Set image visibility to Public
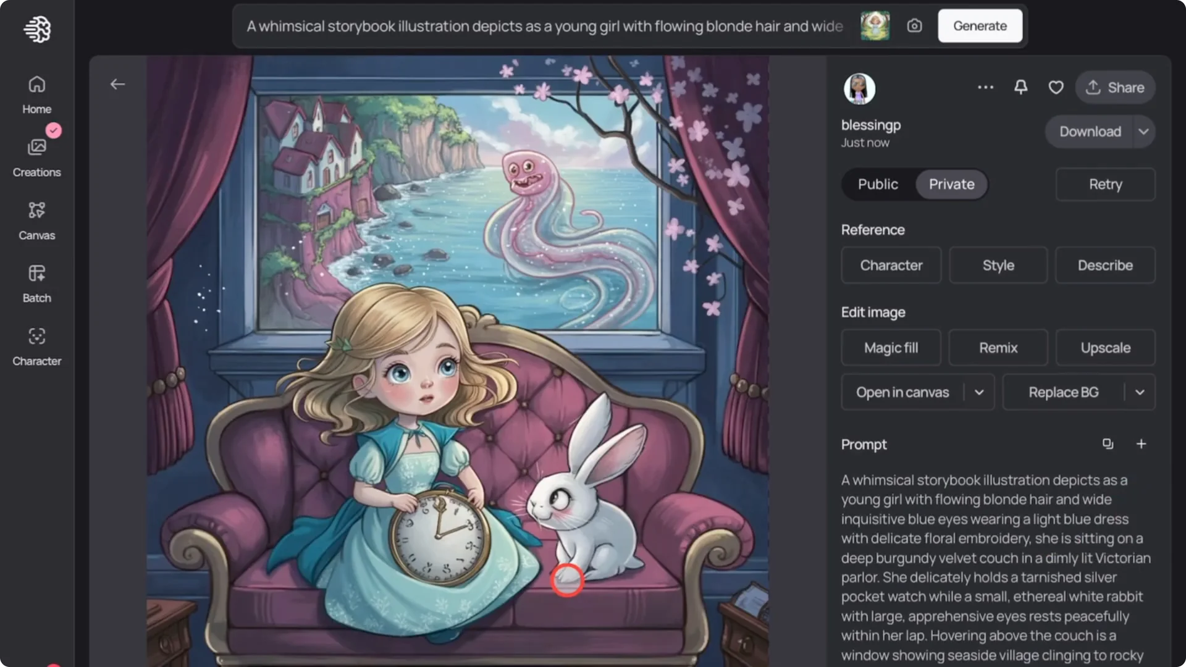 tap(877, 184)
